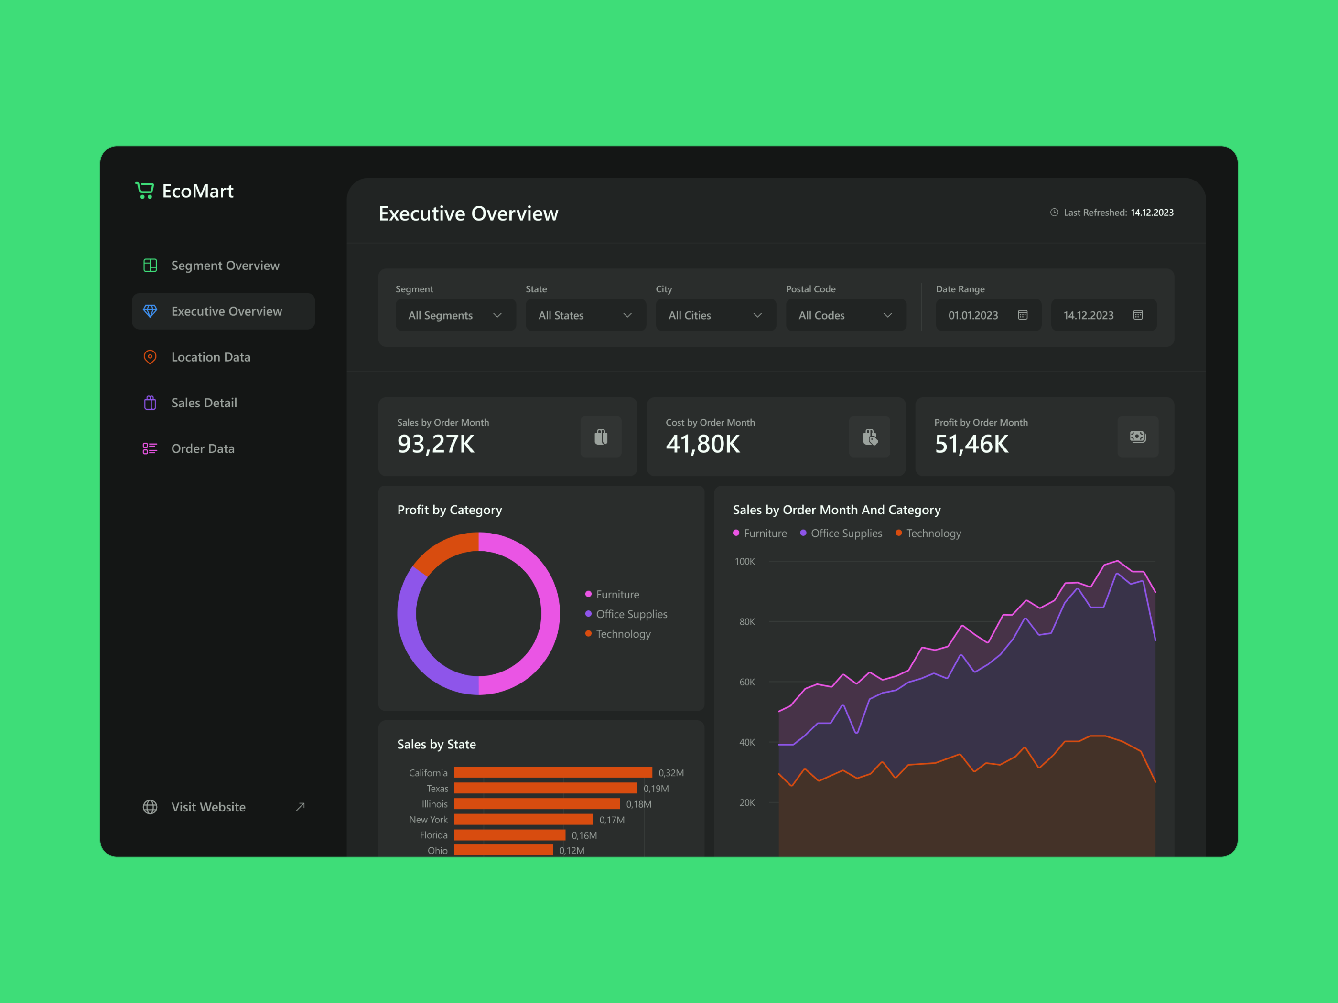Click the bag icon on Sales by Order Month card
This screenshot has width=1338, height=1003.
click(601, 437)
